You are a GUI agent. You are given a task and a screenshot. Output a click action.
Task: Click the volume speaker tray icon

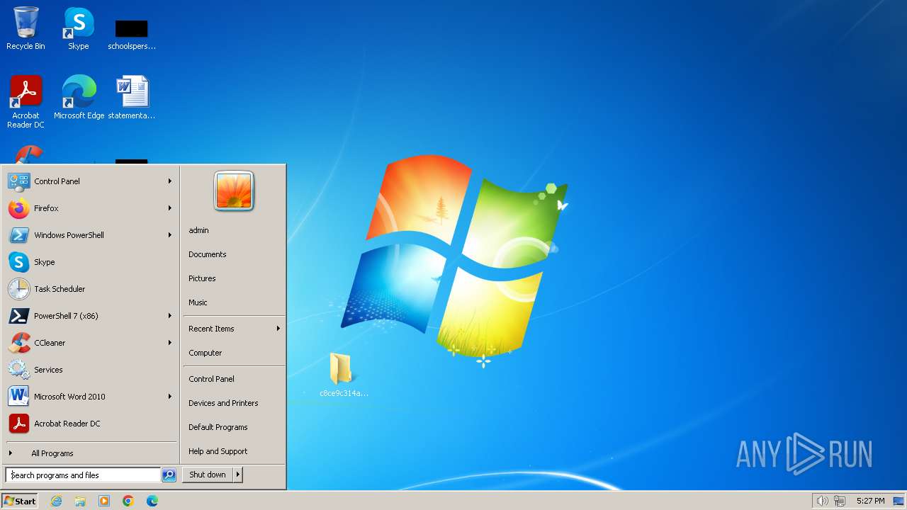point(822,501)
